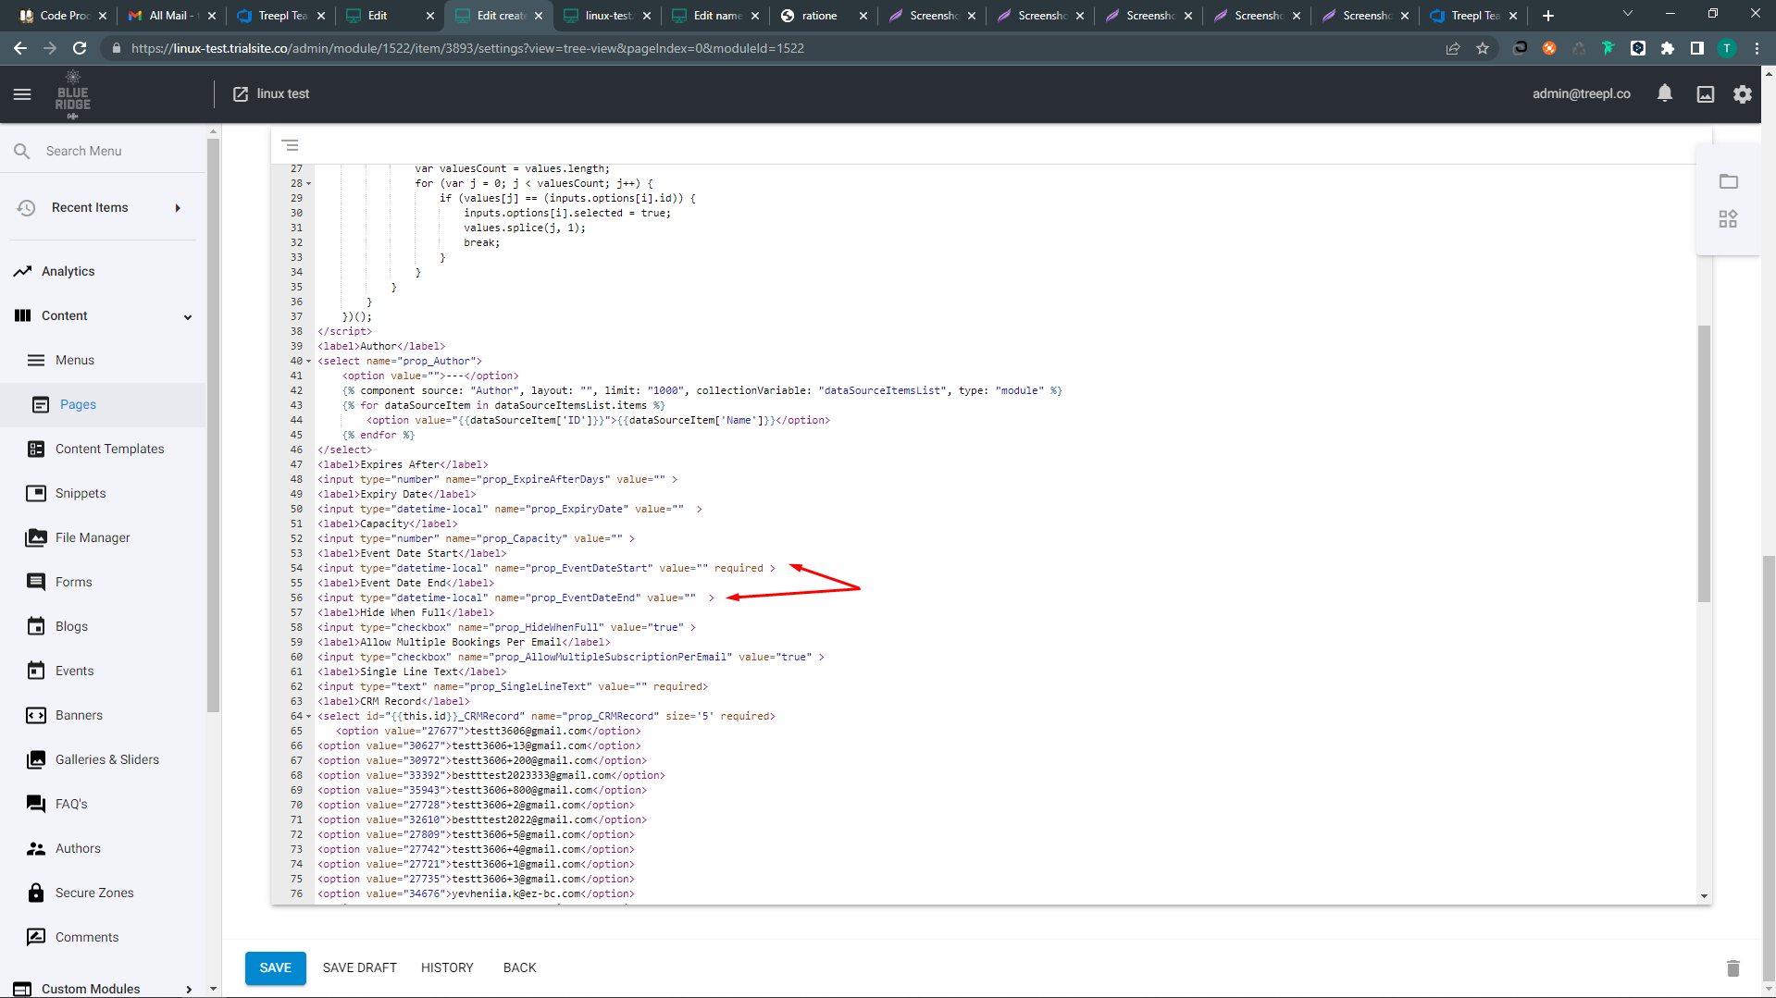This screenshot has width=1776, height=998.
Task: Click the Banners code icon
Action: click(36, 716)
